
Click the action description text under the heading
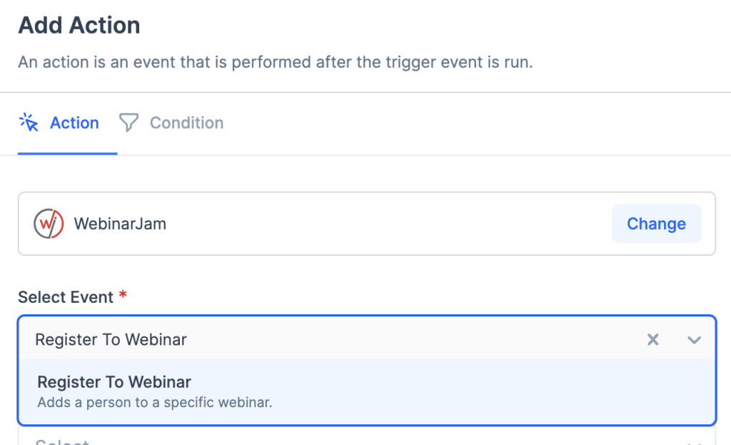(x=275, y=62)
